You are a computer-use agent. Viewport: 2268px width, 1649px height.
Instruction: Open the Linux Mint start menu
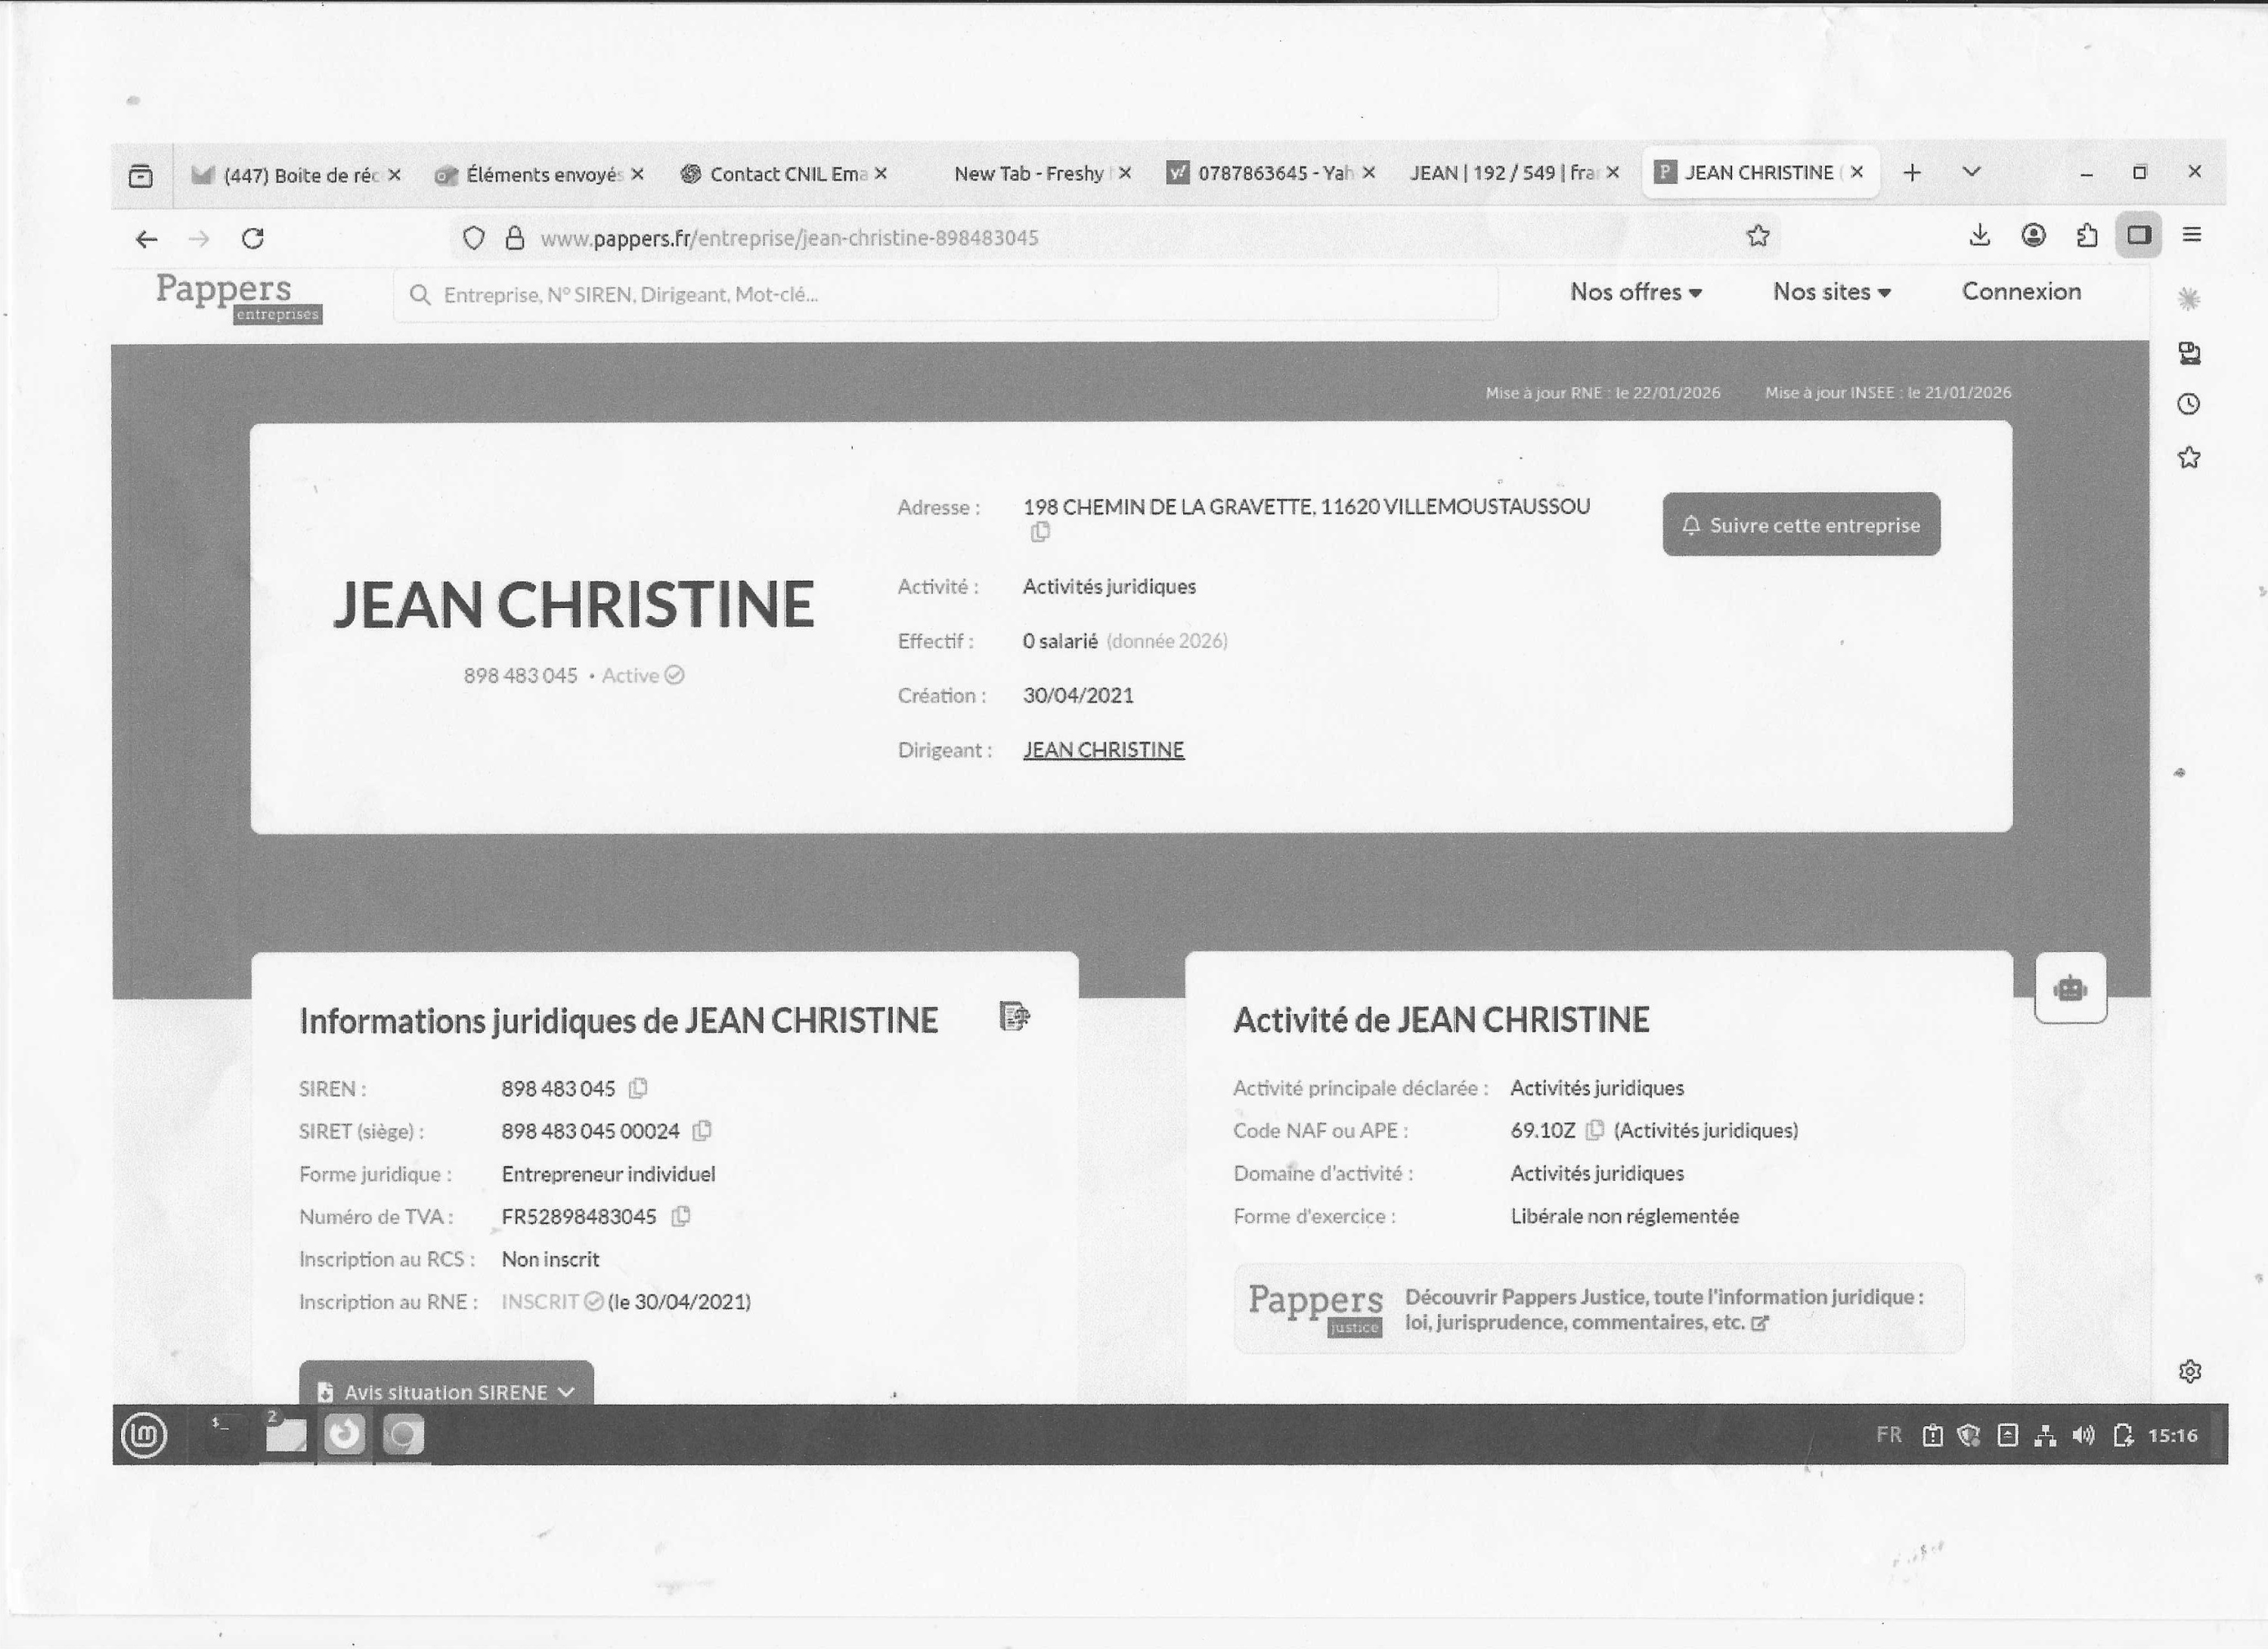point(144,1436)
